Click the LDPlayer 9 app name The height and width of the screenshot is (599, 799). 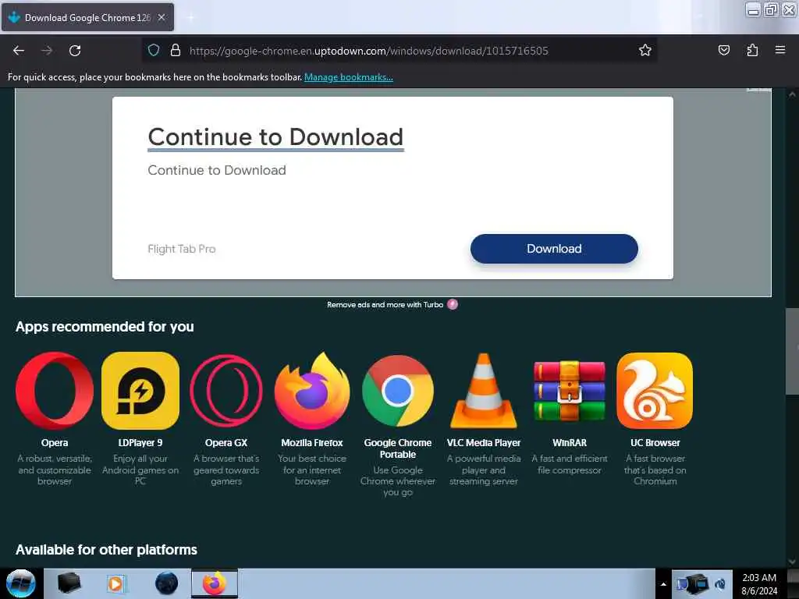140,443
